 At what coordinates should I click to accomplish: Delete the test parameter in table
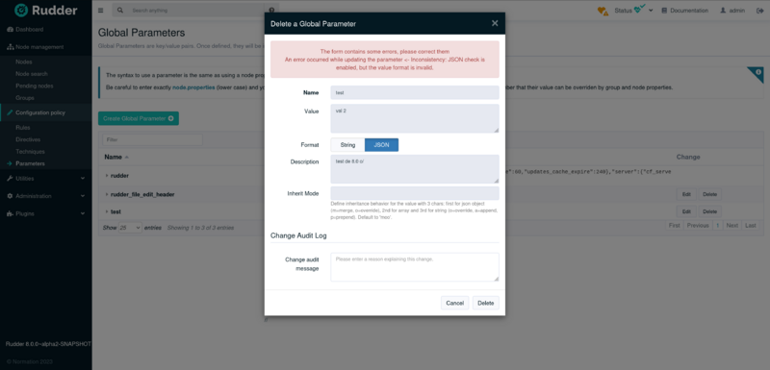coord(709,211)
